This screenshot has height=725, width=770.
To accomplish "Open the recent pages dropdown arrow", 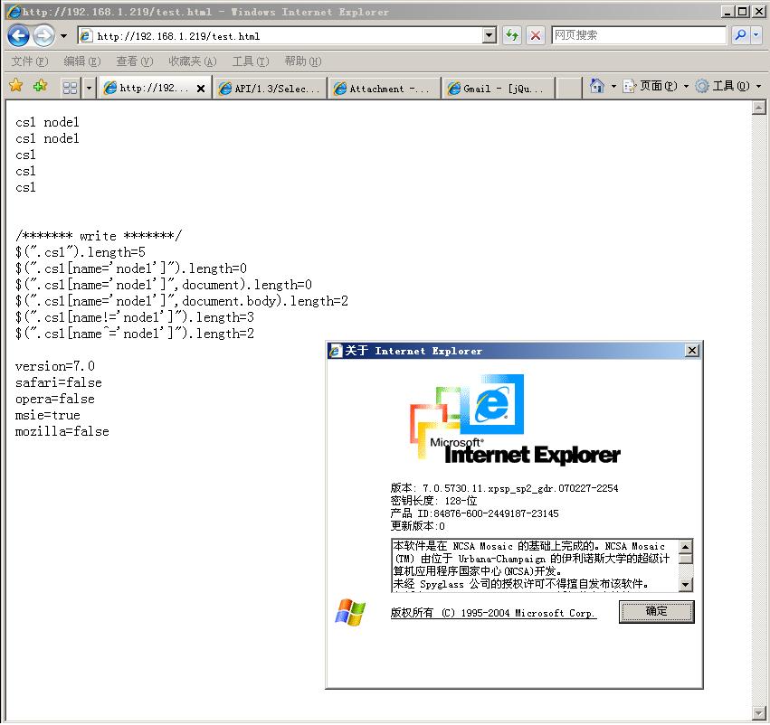I will point(63,37).
